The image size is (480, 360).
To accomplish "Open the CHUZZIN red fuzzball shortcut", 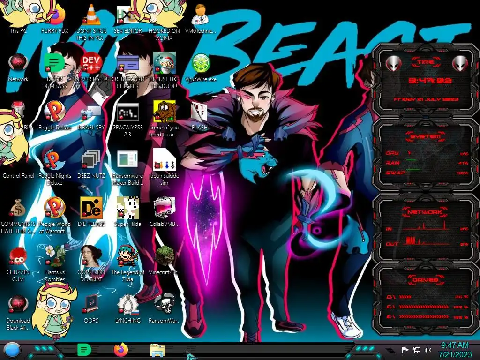I will 18,264.
